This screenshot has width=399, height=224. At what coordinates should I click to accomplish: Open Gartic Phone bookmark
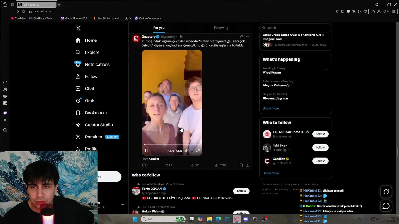75,18
